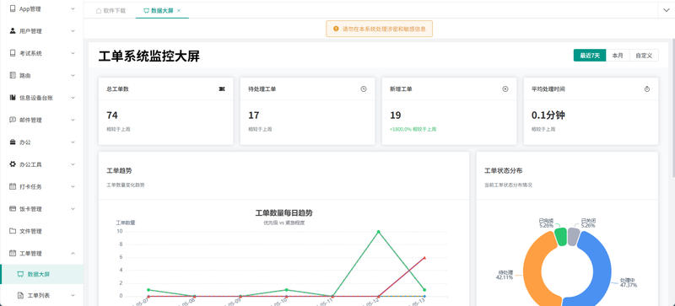This screenshot has height=306, width=675.
Task: Click the +1800.0% 相较于上周 text
Action: [x=413, y=129]
